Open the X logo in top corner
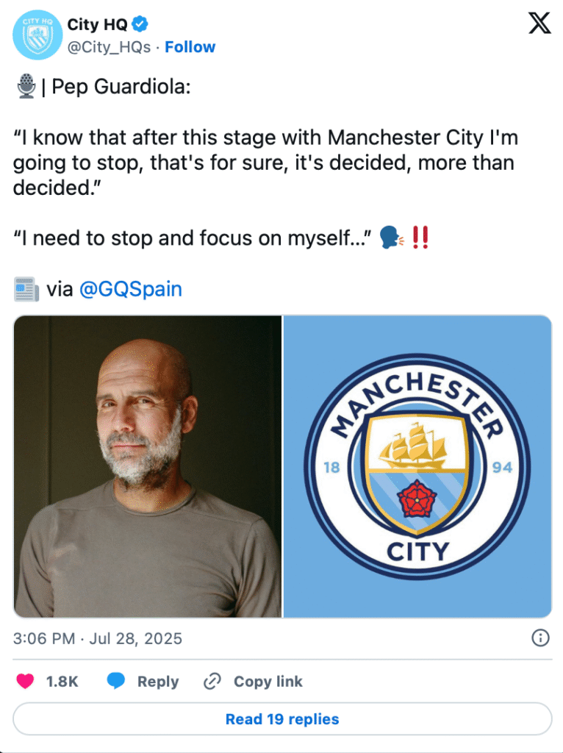This screenshot has height=753, width=563. coord(539,23)
